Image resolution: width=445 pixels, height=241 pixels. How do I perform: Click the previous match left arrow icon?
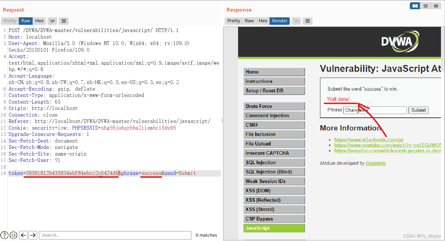[23, 235]
